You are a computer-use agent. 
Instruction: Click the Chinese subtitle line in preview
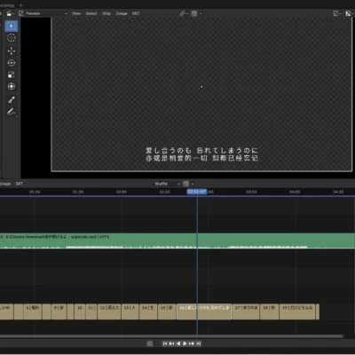point(201,158)
